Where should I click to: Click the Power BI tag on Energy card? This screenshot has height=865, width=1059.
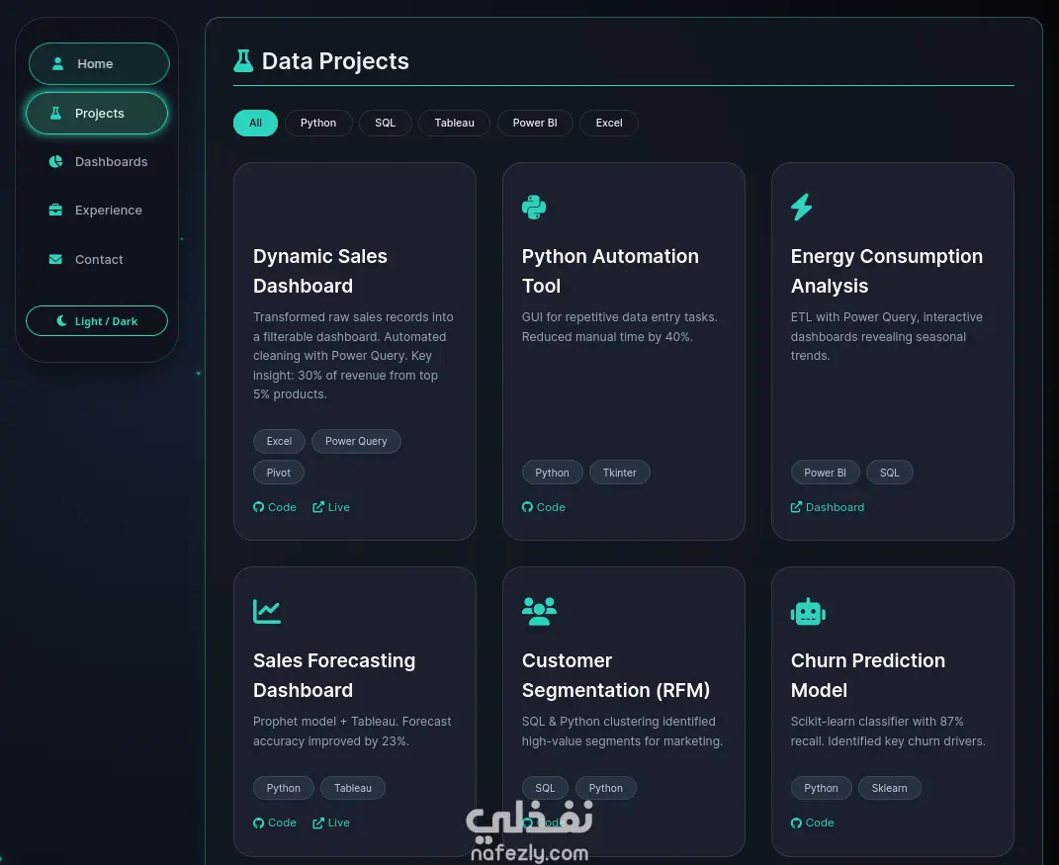point(825,473)
